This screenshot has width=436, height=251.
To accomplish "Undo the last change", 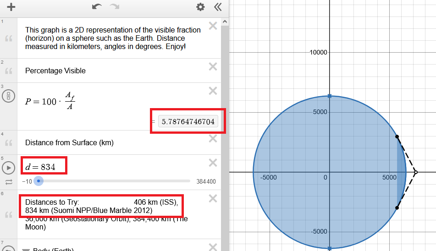I will pos(97,7).
